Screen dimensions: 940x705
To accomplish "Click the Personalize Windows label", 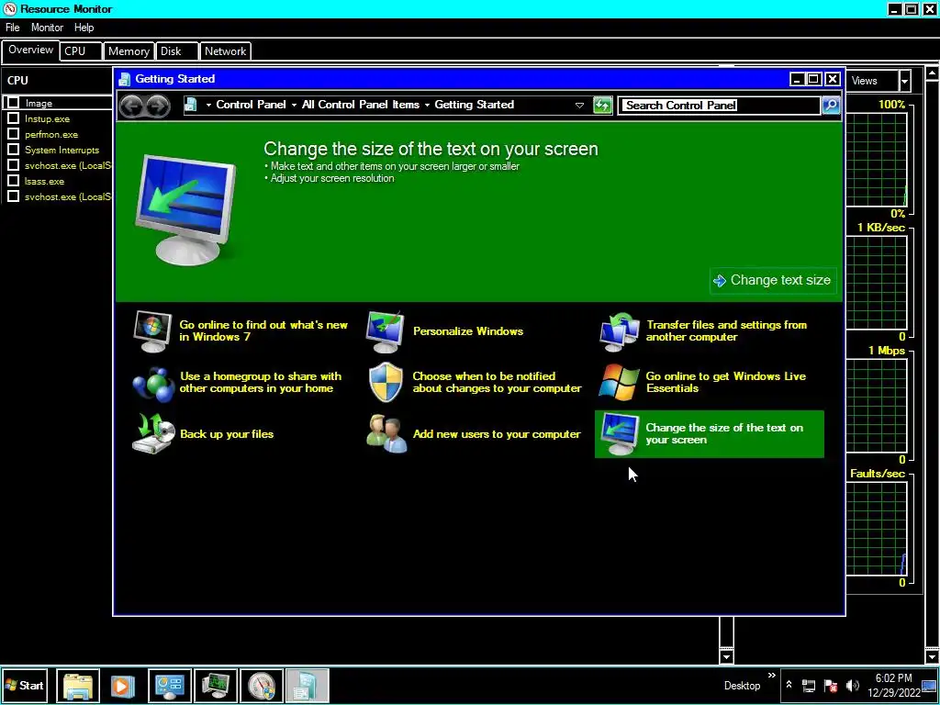I will (x=468, y=331).
